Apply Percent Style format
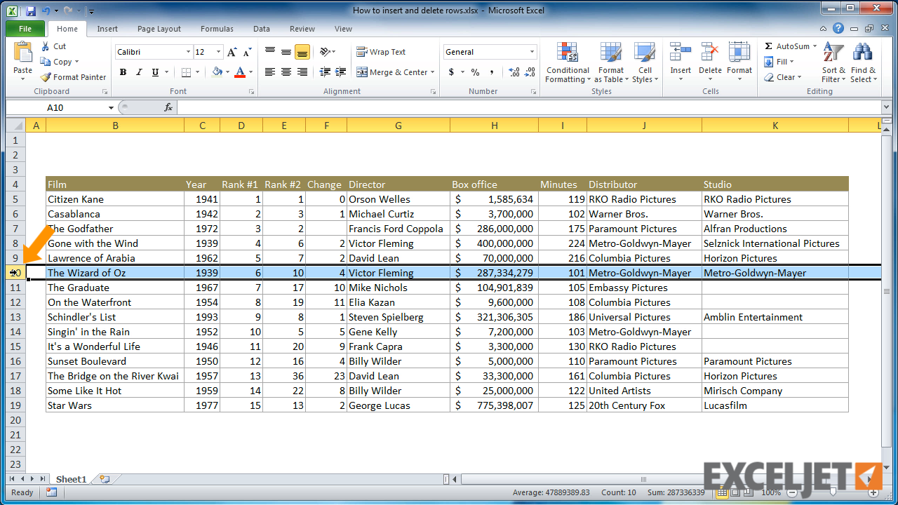 [475, 72]
